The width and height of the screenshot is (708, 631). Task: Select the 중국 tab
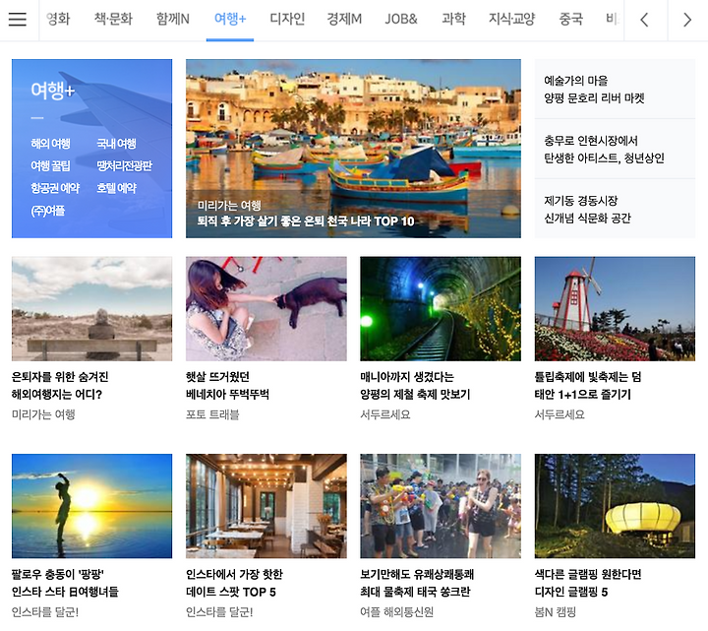tap(570, 19)
